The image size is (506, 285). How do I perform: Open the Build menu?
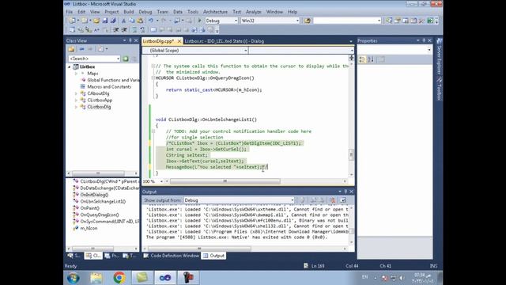point(129,12)
